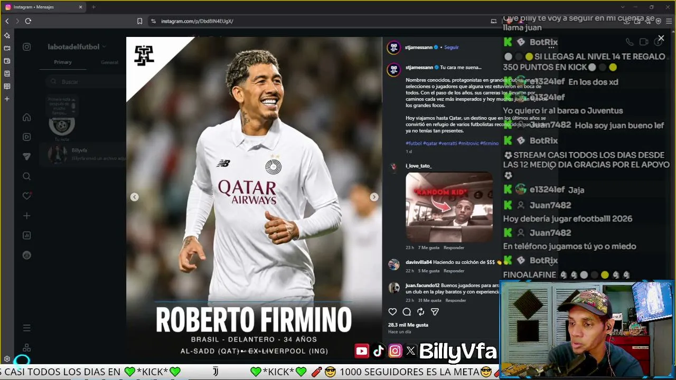
Task: Go forward in the browser
Action: (x=17, y=21)
